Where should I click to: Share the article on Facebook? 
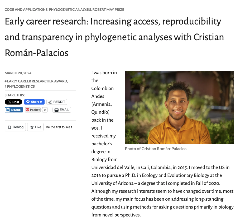tap(34, 102)
